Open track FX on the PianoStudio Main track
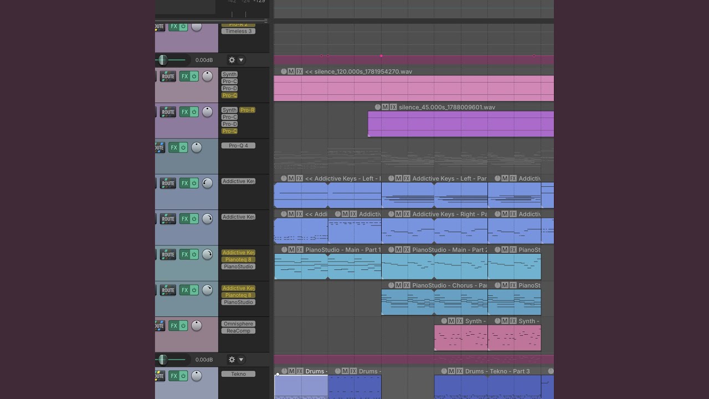The image size is (709, 399). pyautogui.click(x=184, y=254)
